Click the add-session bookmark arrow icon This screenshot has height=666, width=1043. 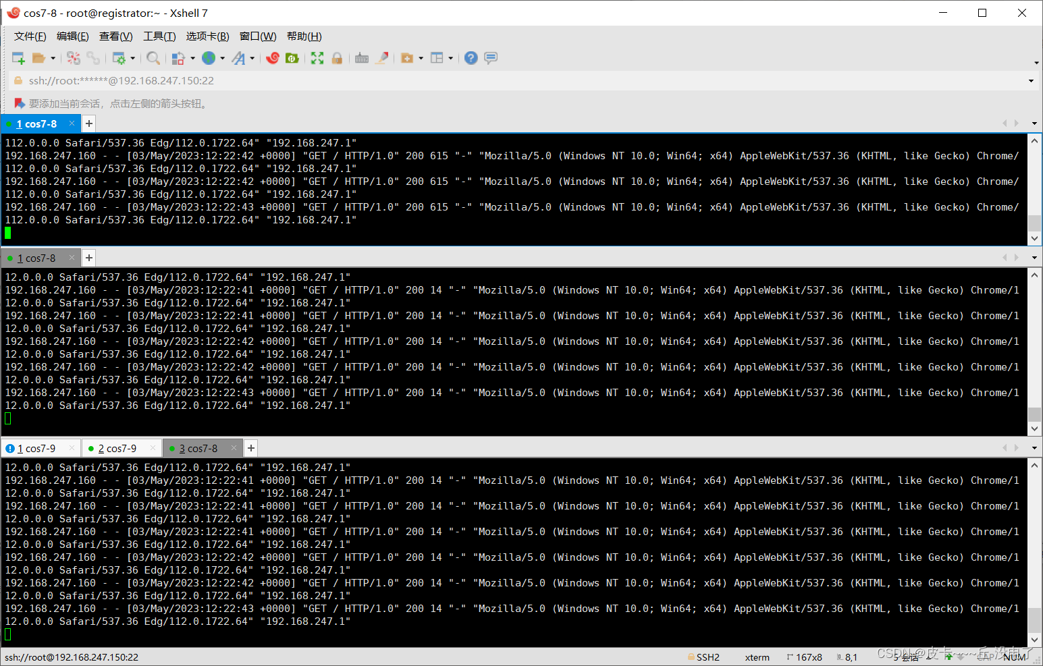click(x=20, y=103)
